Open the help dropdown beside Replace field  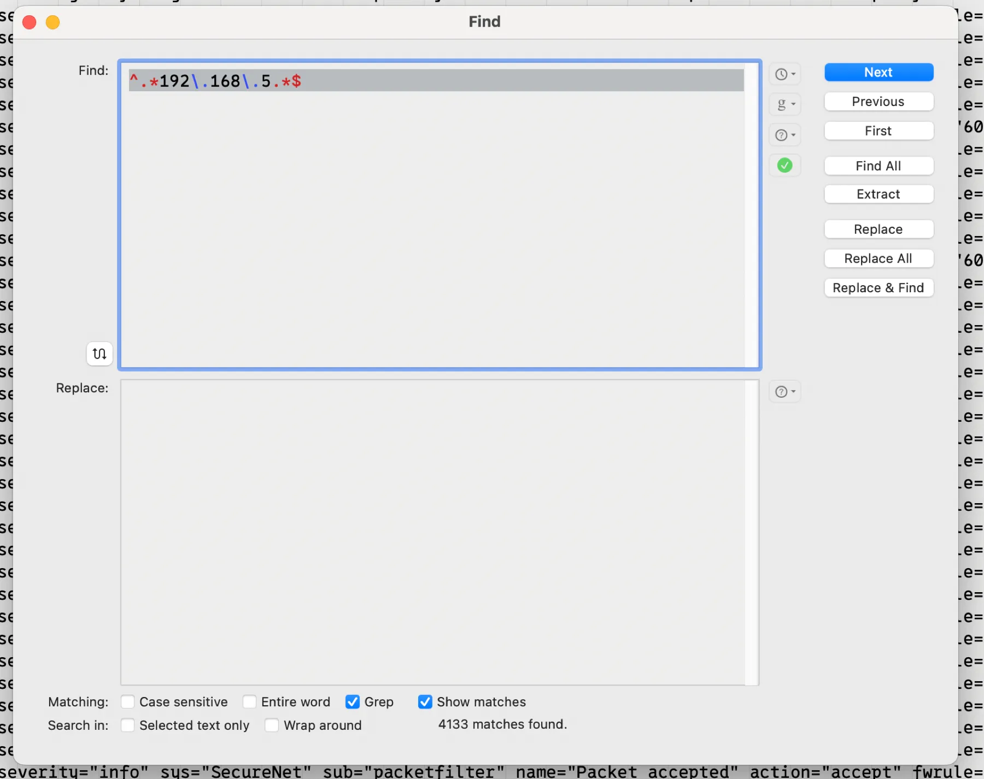[785, 391]
